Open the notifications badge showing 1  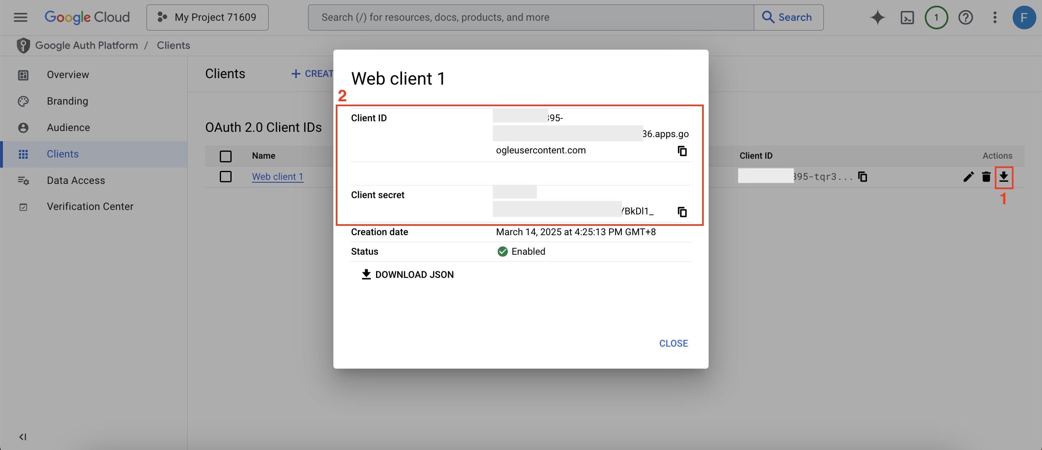coord(936,17)
